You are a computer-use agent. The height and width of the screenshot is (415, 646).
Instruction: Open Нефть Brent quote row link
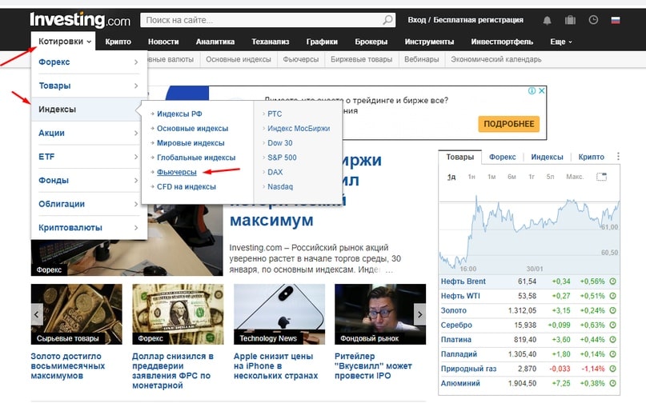[x=463, y=281]
